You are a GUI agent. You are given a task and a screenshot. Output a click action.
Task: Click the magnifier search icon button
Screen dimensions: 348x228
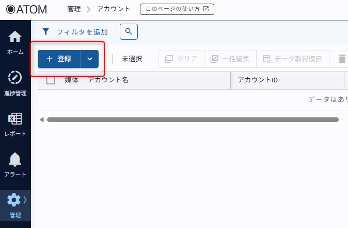coord(129,31)
